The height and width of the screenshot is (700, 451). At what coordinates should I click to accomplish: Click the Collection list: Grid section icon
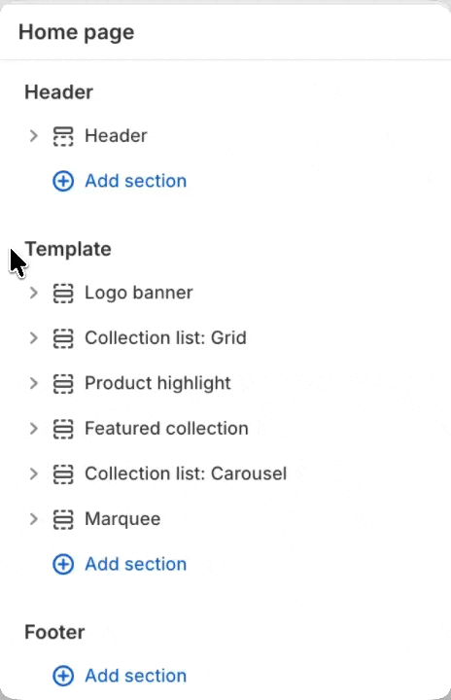[63, 338]
